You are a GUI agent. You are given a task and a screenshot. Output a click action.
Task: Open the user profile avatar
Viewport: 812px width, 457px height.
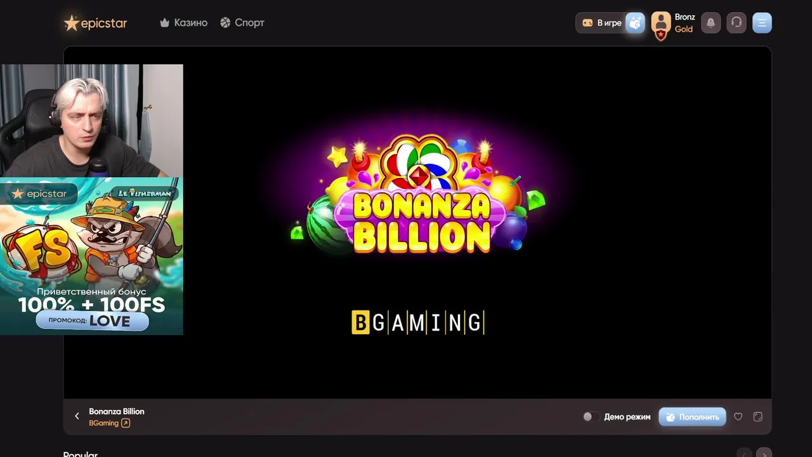click(x=661, y=24)
